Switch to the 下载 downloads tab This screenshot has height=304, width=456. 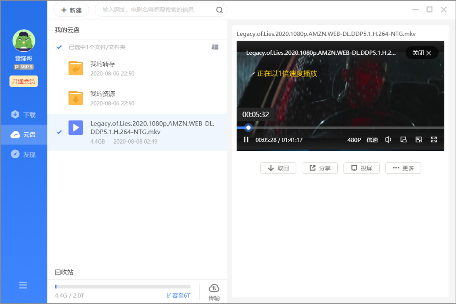(x=24, y=115)
